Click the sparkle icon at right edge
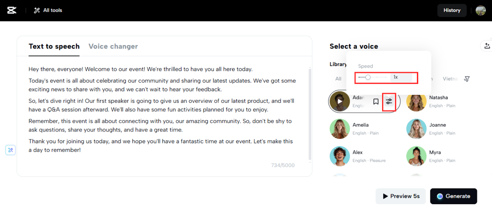492x215 pixels. pyautogui.click(x=487, y=46)
